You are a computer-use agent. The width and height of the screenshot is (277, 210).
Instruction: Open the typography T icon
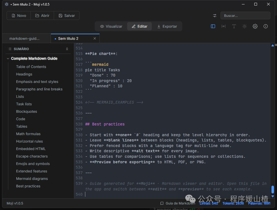tap(234, 26)
